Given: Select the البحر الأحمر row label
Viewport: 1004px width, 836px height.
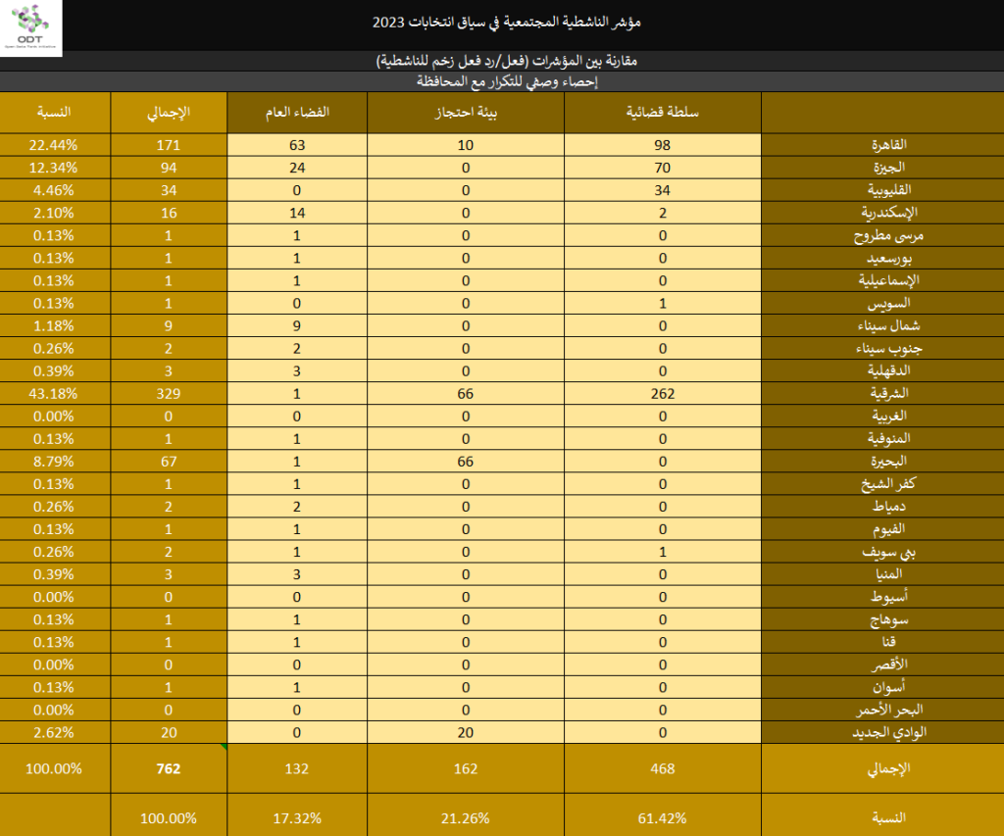Looking at the screenshot, I should coord(888,710).
